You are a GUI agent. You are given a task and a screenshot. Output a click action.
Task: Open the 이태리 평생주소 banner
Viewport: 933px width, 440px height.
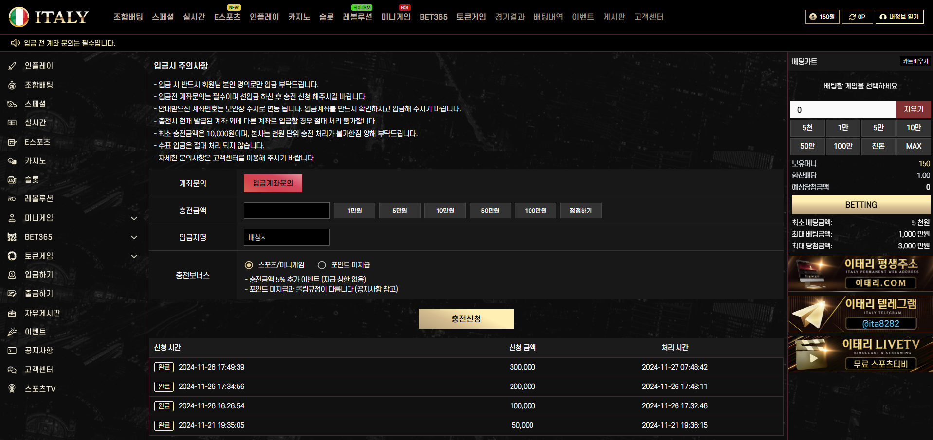pos(860,274)
